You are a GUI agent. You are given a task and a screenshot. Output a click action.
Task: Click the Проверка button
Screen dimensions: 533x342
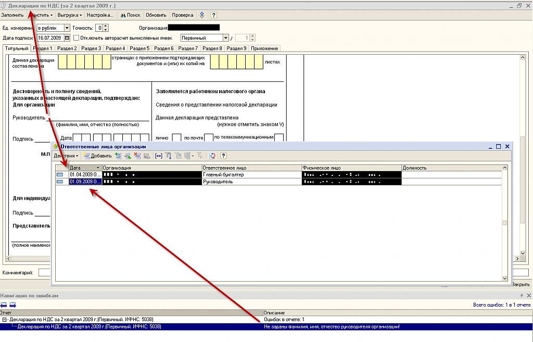182,15
